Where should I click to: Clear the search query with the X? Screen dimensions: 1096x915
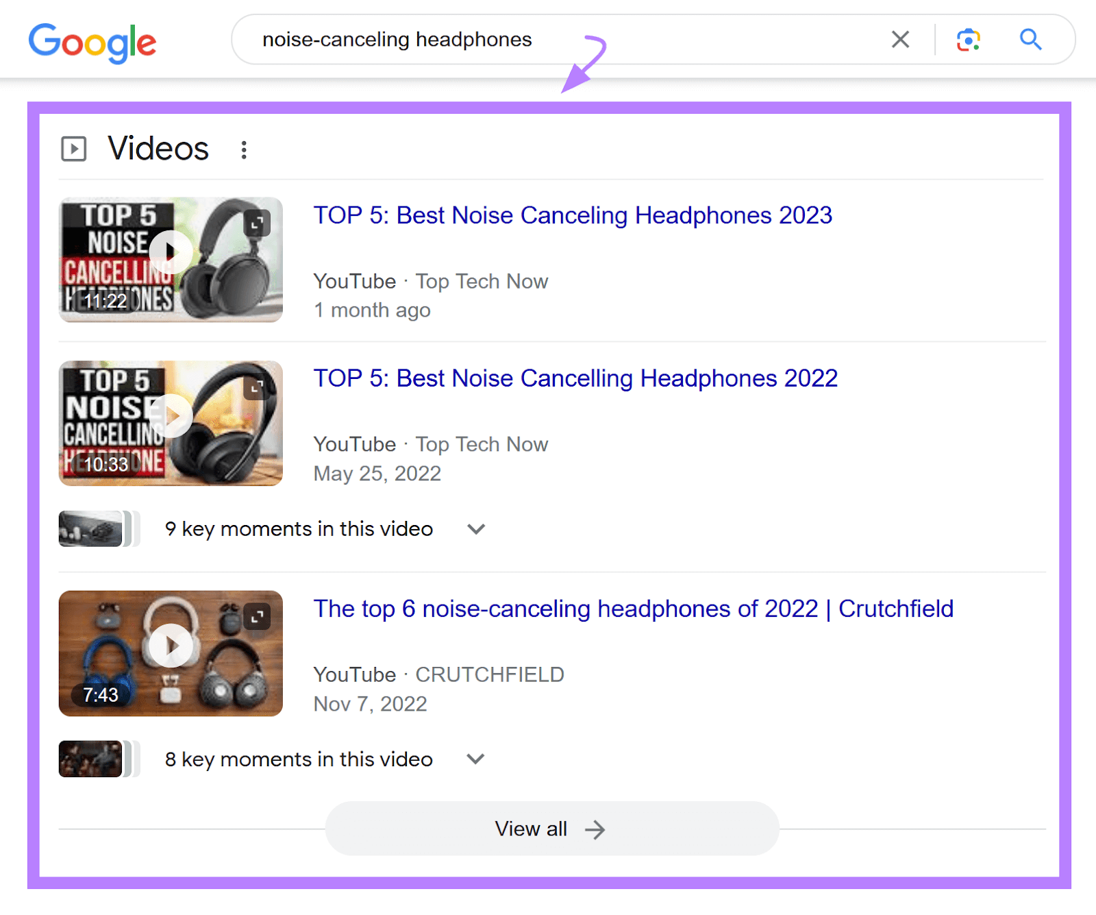tap(900, 40)
